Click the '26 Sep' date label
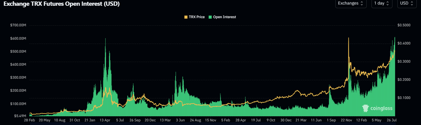 pos(136,120)
